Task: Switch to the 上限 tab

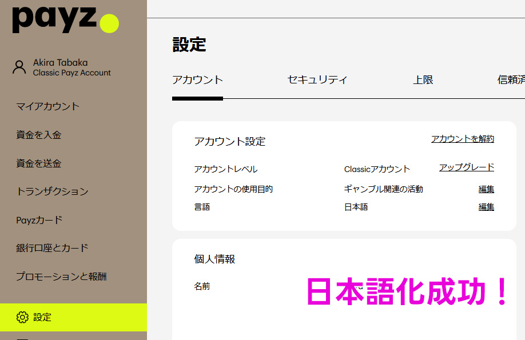Action: (x=423, y=79)
